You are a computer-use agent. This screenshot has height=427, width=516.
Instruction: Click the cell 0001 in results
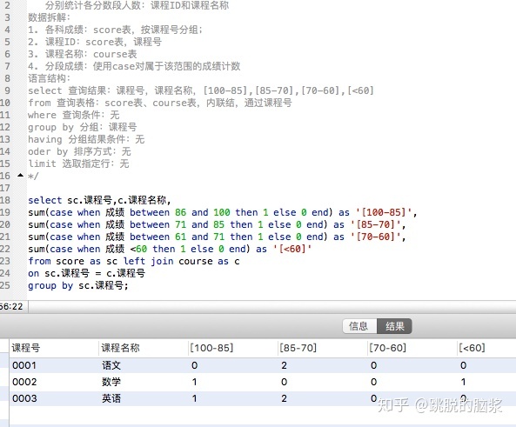[x=24, y=365]
